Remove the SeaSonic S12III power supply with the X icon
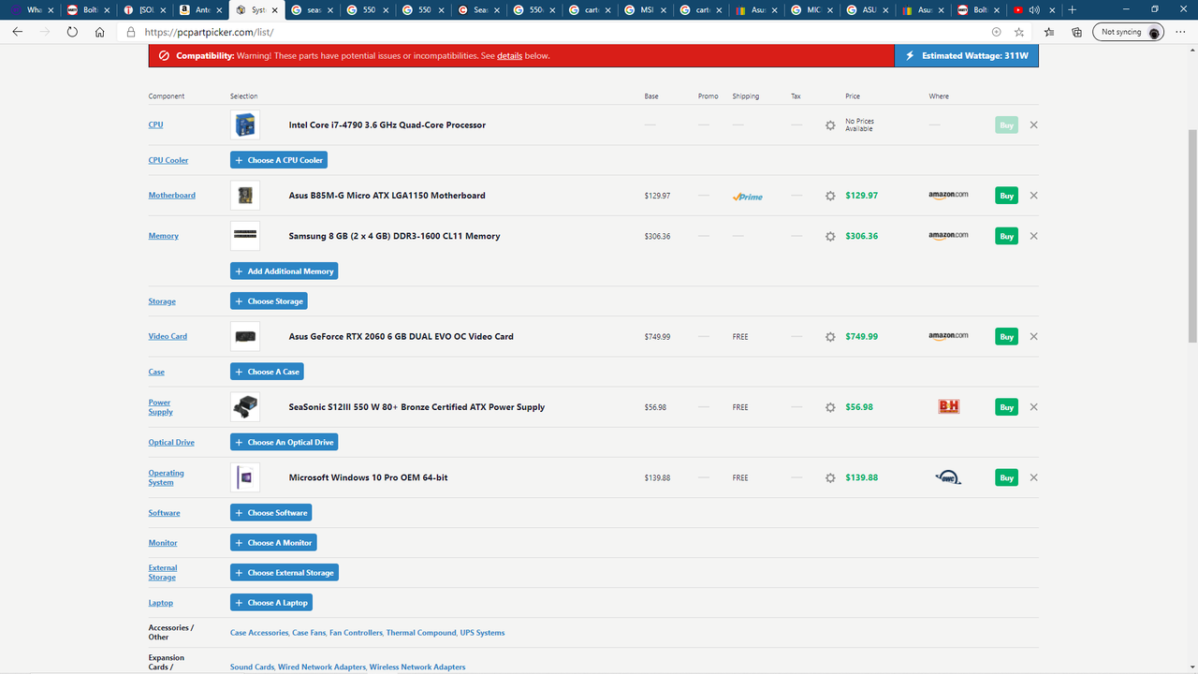1198x674 pixels. tap(1033, 407)
